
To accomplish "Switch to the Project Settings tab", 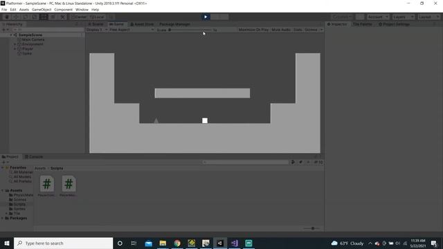I will tap(394, 24).
